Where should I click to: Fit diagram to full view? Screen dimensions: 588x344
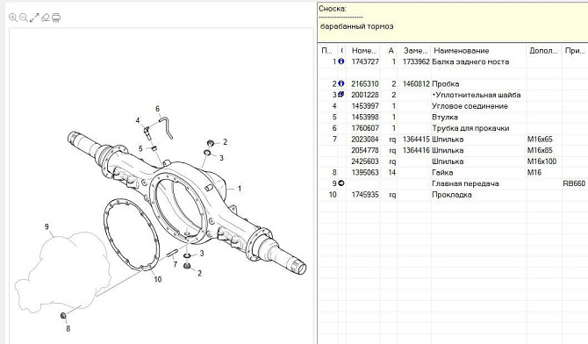coord(34,18)
